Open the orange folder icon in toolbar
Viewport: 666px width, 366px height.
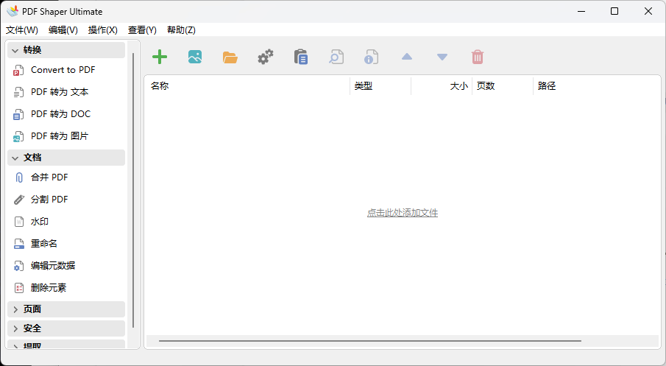click(x=230, y=57)
